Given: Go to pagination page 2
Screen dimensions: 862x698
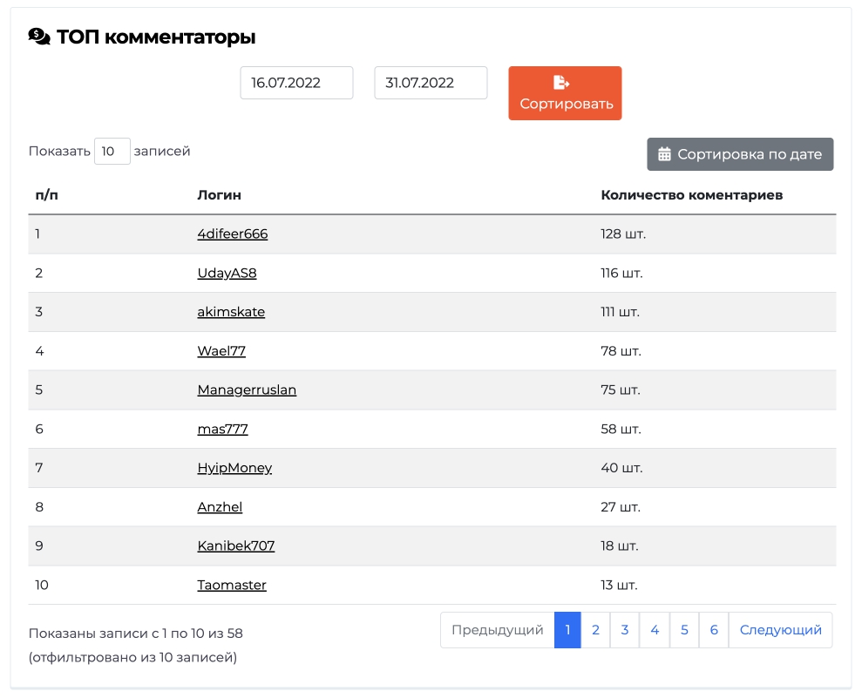Looking at the screenshot, I should click(595, 630).
